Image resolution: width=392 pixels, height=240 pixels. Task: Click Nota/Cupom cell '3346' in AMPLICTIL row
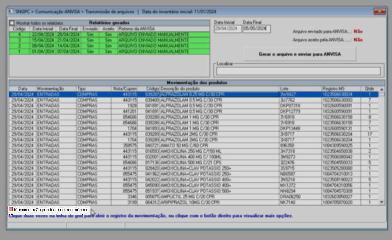point(124,197)
